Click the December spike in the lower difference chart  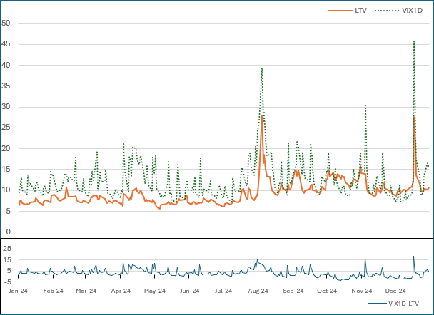pyautogui.click(x=413, y=257)
